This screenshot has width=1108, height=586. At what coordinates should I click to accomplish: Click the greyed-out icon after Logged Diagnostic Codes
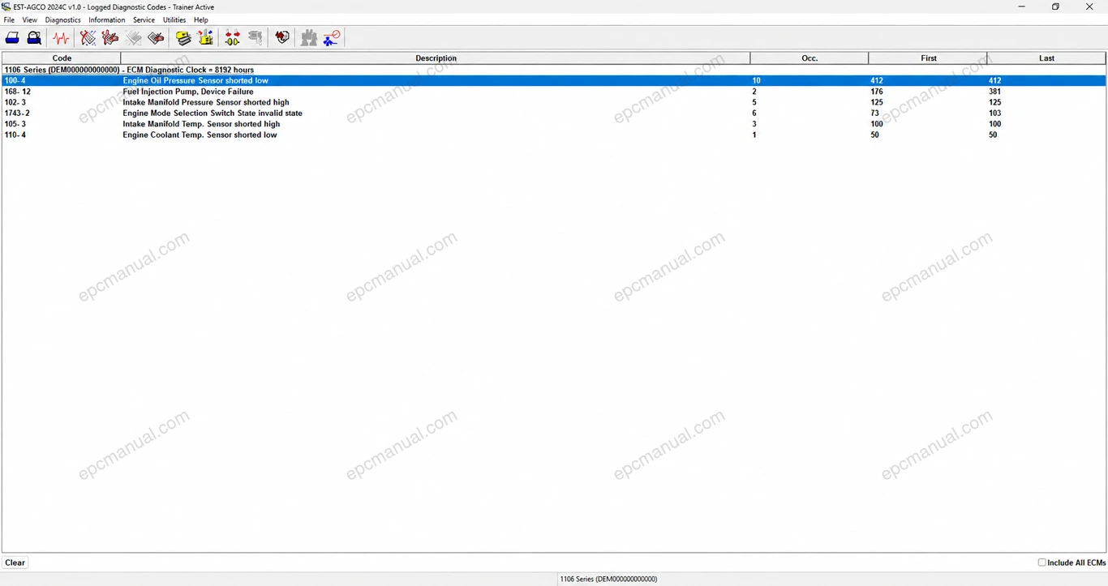coord(134,37)
